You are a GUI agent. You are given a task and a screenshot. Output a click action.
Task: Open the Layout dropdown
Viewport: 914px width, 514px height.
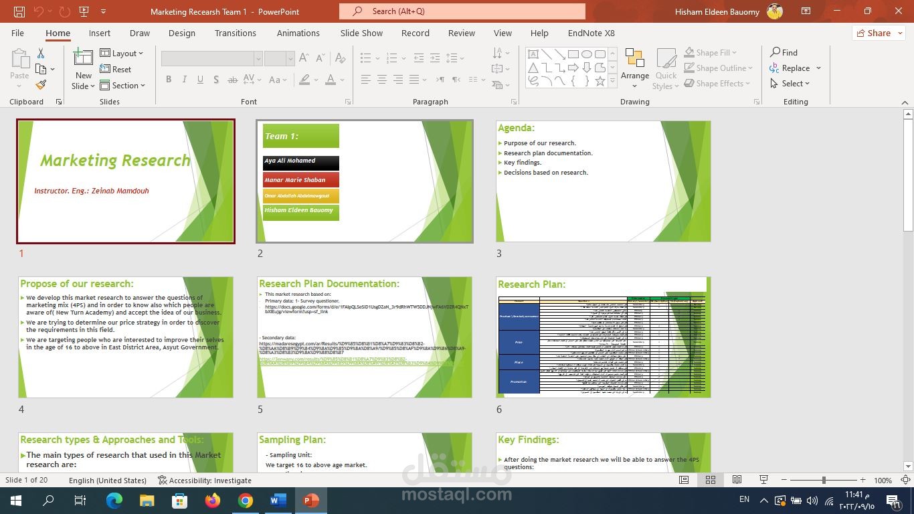(x=122, y=53)
